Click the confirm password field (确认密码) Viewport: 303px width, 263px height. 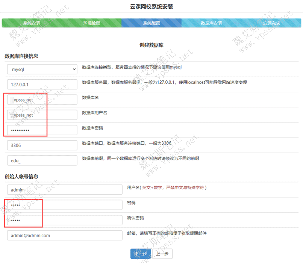(65, 220)
